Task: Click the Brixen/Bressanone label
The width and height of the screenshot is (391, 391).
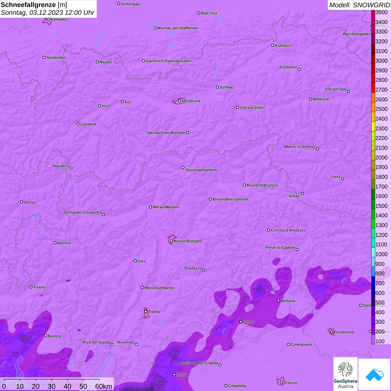Action: (x=230, y=199)
